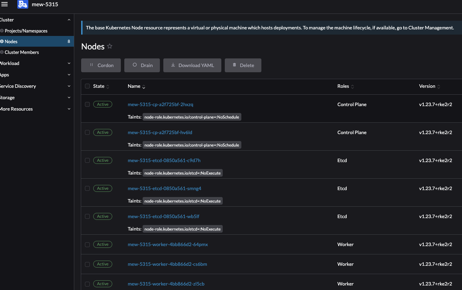This screenshot has width=462, height=290.
Task: Click the Projects/Namespaces sidebar icon
Action: coord(1,31)
